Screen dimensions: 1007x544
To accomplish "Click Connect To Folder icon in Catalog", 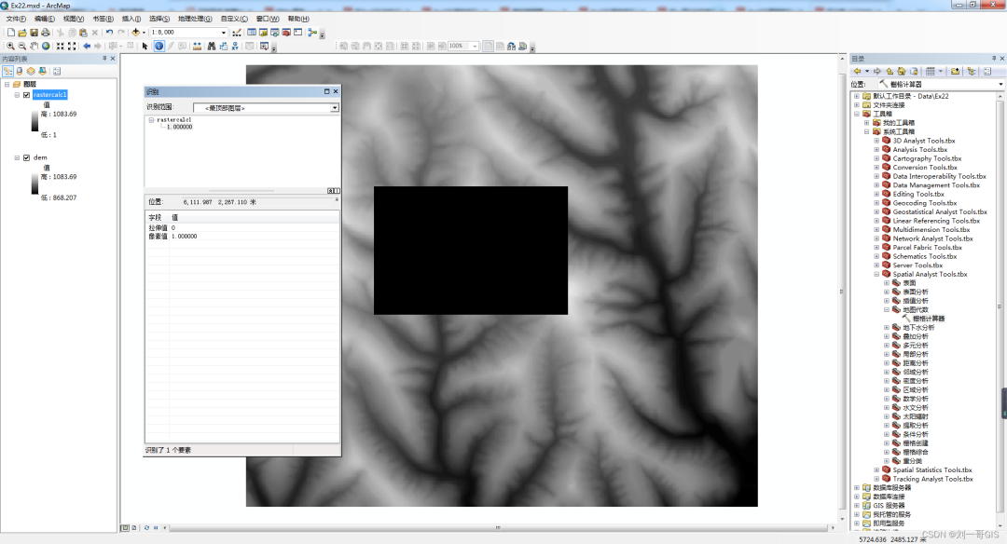I will (x=955, y=71).
